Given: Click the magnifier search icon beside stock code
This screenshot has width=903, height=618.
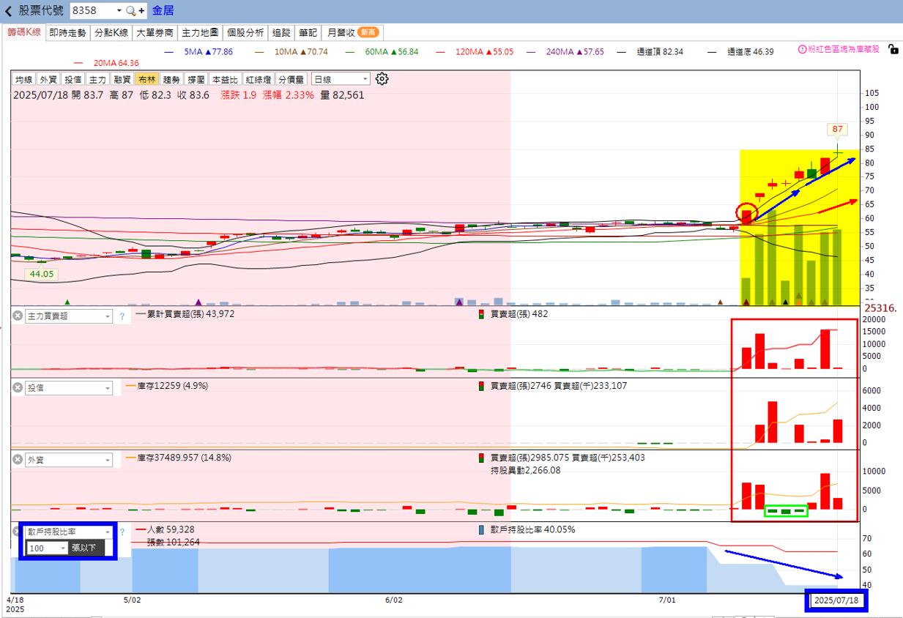Looking at the screenshot, I should pyautogui.click(x=131, y=11).
